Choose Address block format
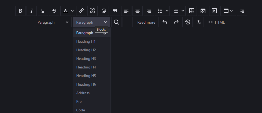Viewport: 262px width, 113px height. pos(92,93)
